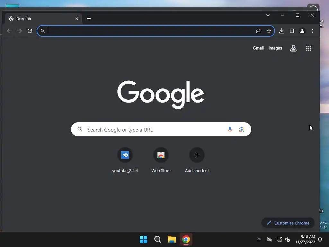Click the search magnifier in address bar
The width and height of the screenshot is (329, 247).
43,31
